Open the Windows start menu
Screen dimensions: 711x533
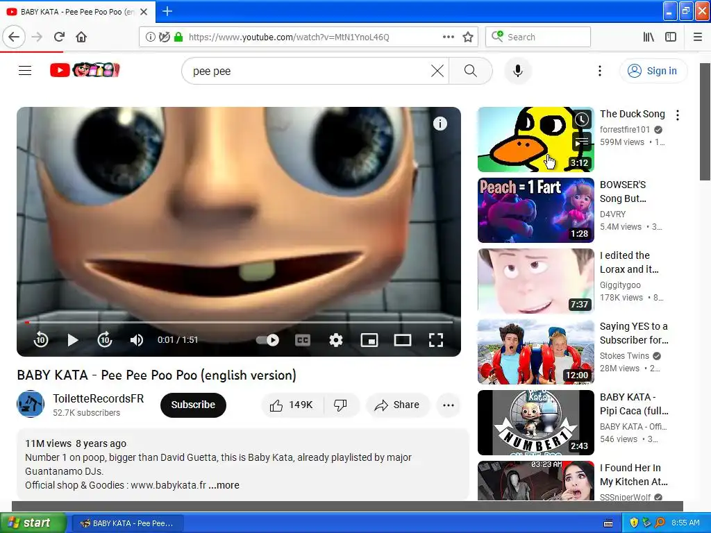pos(33,523)
